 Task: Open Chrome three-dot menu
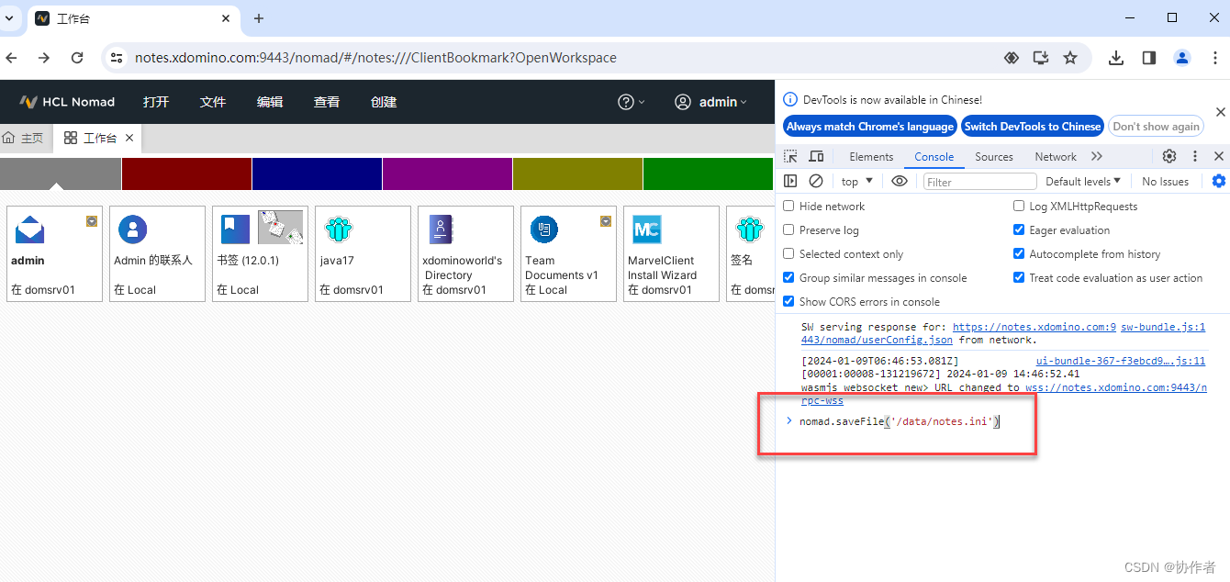1214,58
